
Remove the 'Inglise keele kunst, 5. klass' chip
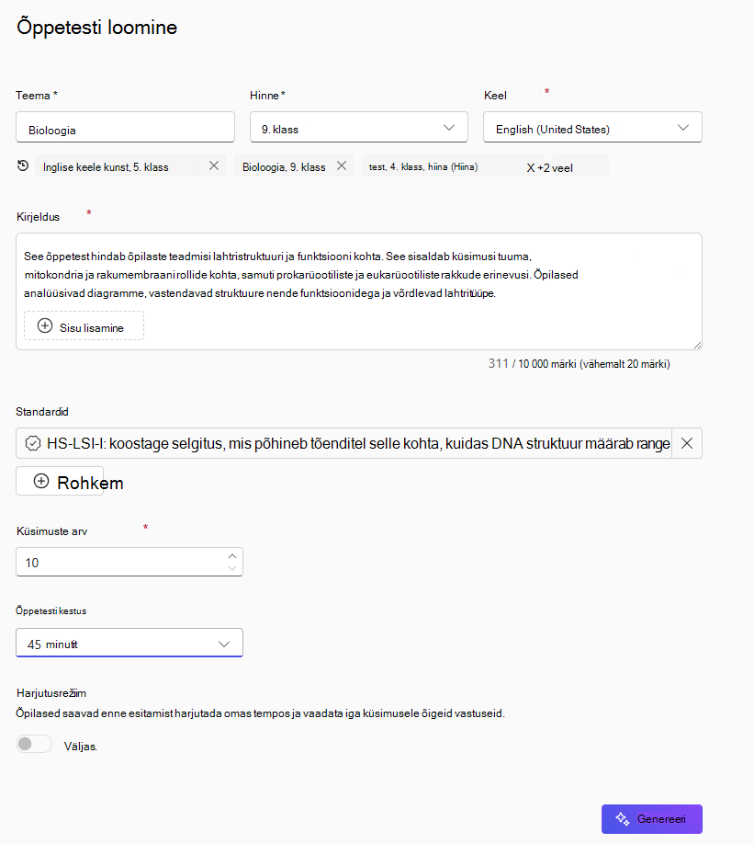214,165
